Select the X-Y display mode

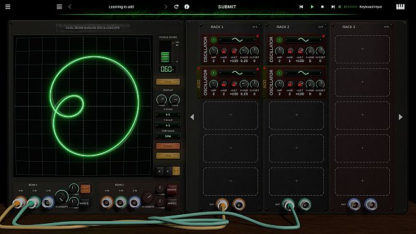click(x=176, y=171)
